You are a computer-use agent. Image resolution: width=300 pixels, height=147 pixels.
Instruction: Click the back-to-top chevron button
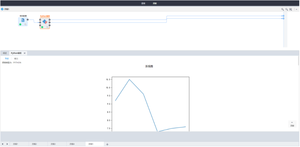(292, 124)
